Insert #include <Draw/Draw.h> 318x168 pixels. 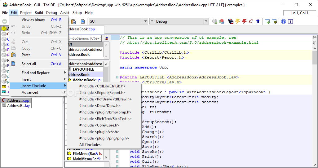(x=104, y=105)
